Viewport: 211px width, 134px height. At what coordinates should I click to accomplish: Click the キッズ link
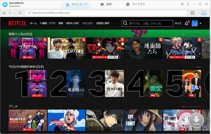pyautogui.click(x=178, y=23)
